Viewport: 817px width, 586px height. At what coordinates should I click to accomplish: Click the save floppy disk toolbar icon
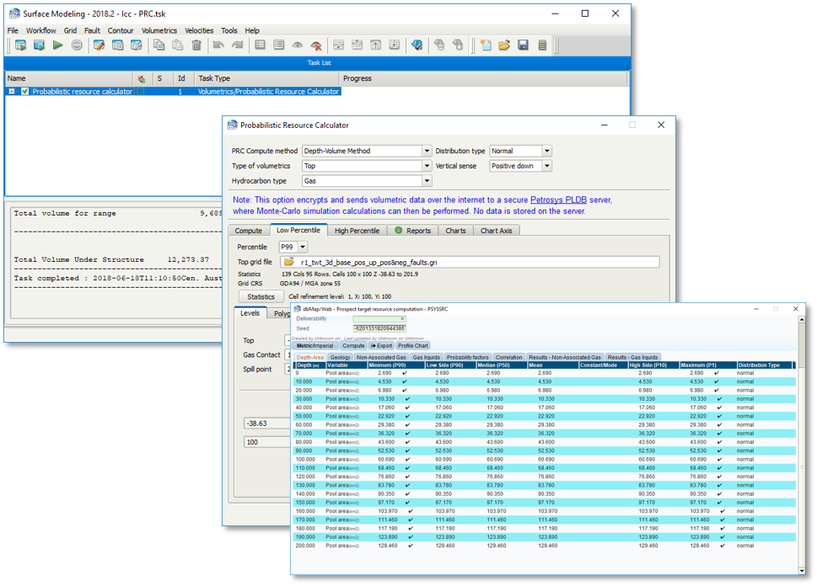(523, 45)
